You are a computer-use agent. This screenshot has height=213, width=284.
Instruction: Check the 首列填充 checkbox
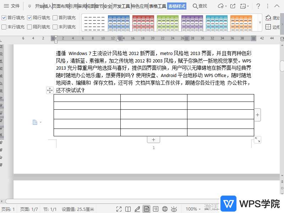click(x=55, y=18)
